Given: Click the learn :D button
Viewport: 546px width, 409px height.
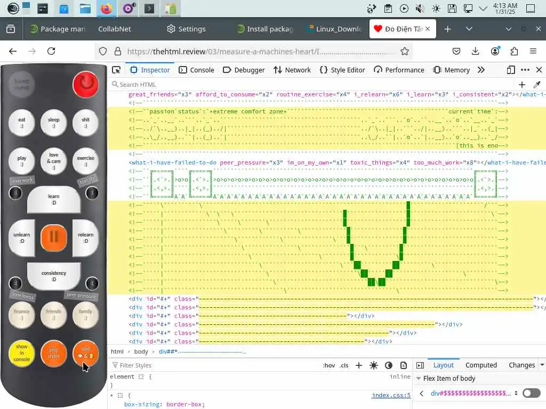Looking at the screenshot, I should pyautogui.click(x=54, y=199).
